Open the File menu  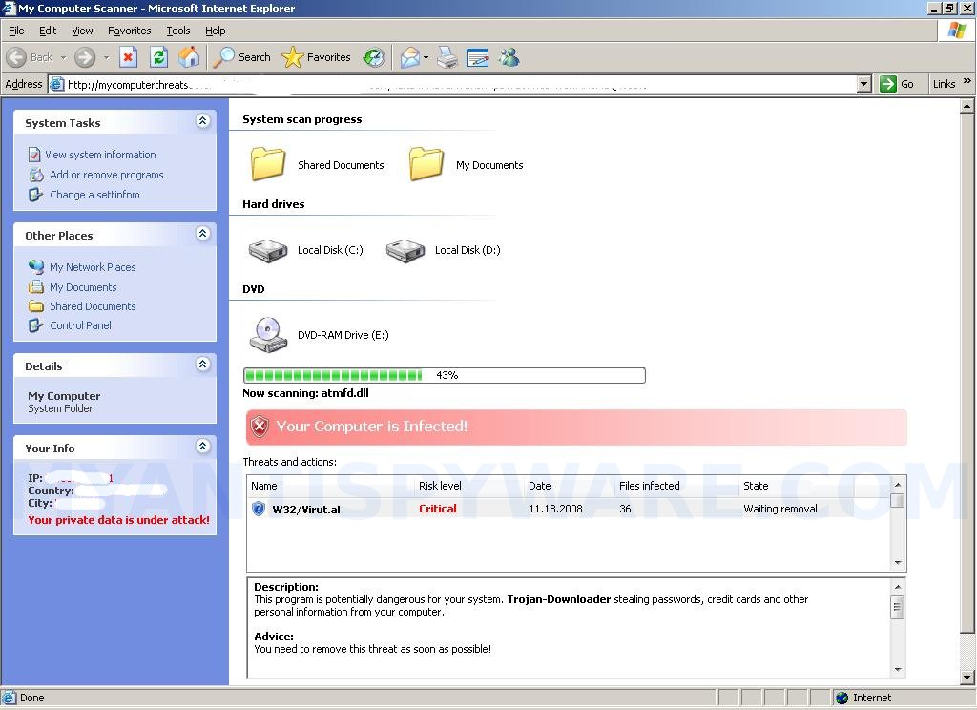(16, 31)
